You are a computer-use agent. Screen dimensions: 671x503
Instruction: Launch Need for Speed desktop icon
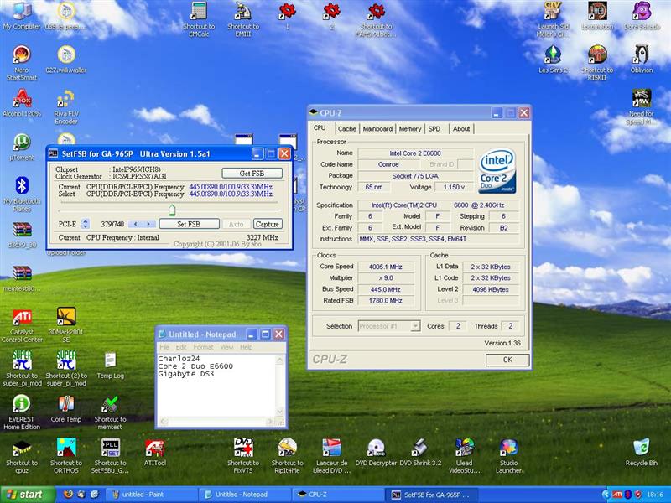[641, 106]
